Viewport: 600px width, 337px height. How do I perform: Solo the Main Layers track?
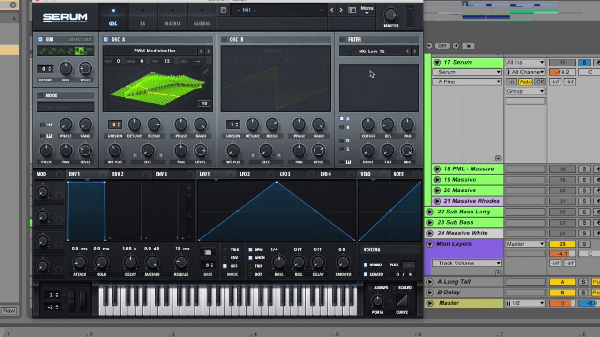(x=584, y=244)
